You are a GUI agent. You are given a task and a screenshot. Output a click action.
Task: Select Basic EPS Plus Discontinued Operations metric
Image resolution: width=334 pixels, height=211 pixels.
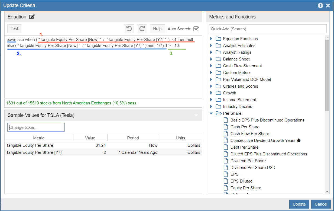pyautogui.click(x=267, y=120)
